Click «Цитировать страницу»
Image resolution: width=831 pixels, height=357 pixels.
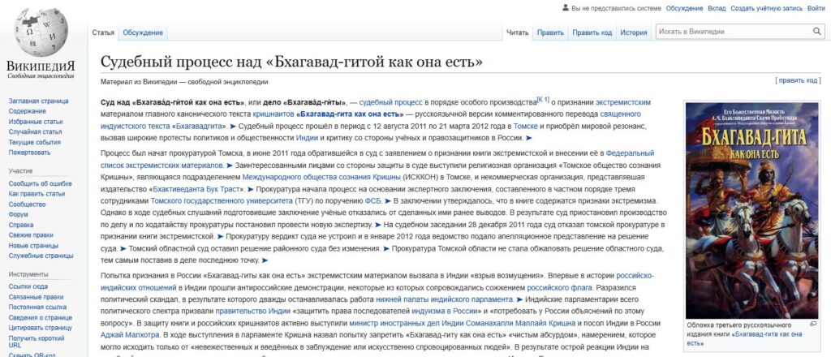[x=41, y=328]
